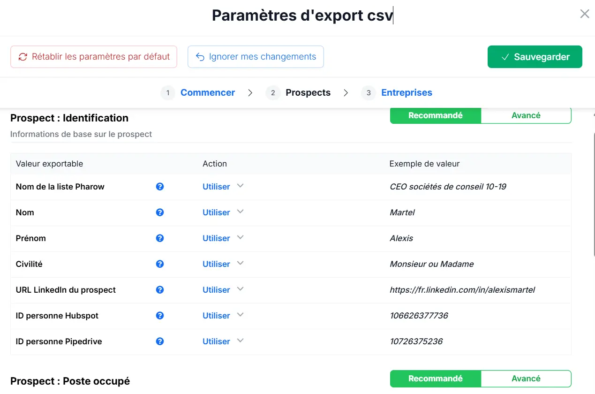View help info for Prénom field
Screen dimensions: 595x394
pos(160,238)
